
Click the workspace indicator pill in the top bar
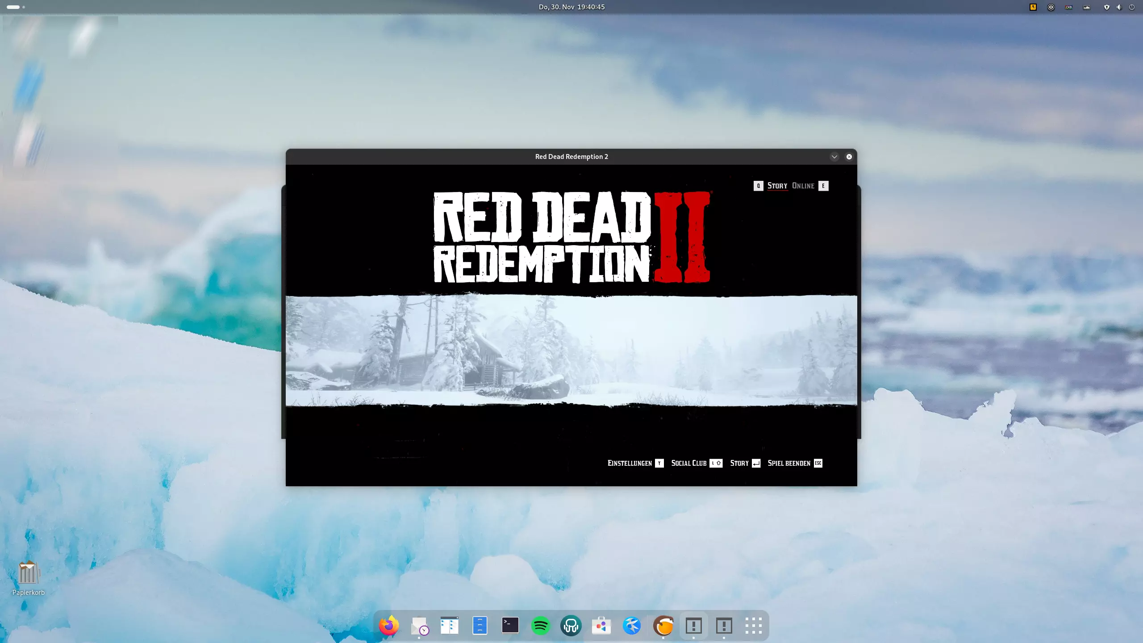click(x=13, y=7)
